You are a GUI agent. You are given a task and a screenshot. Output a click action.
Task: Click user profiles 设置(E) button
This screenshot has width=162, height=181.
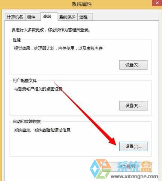[133, 106]
